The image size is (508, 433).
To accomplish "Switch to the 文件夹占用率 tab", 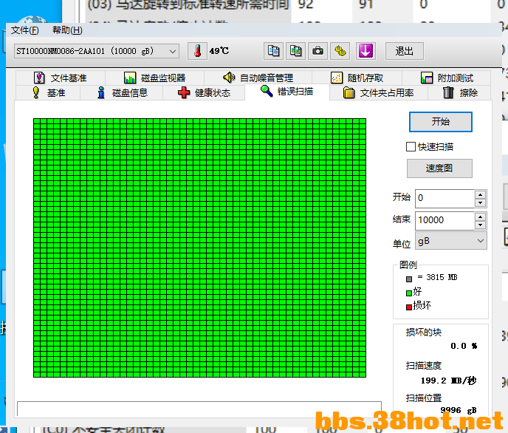I will (x=379, y=92).
